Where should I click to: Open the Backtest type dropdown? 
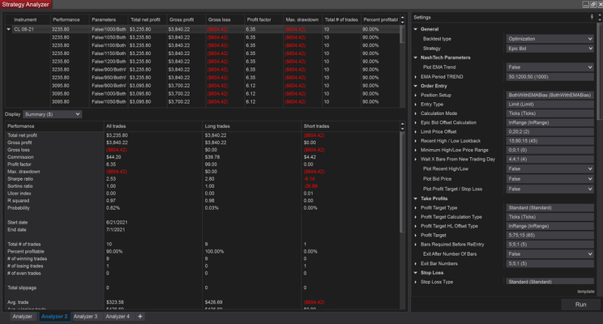550,38
